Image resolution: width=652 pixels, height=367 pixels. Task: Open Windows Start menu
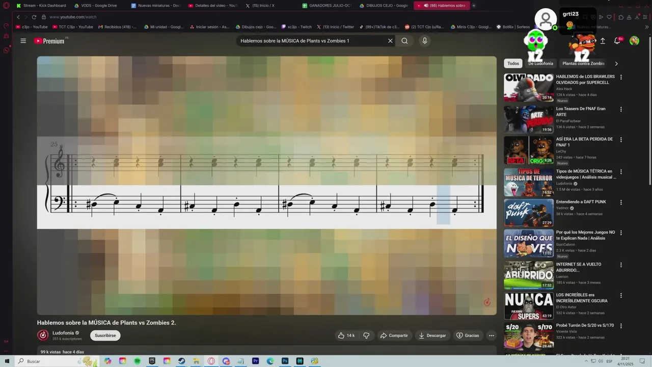coord(7,361)
